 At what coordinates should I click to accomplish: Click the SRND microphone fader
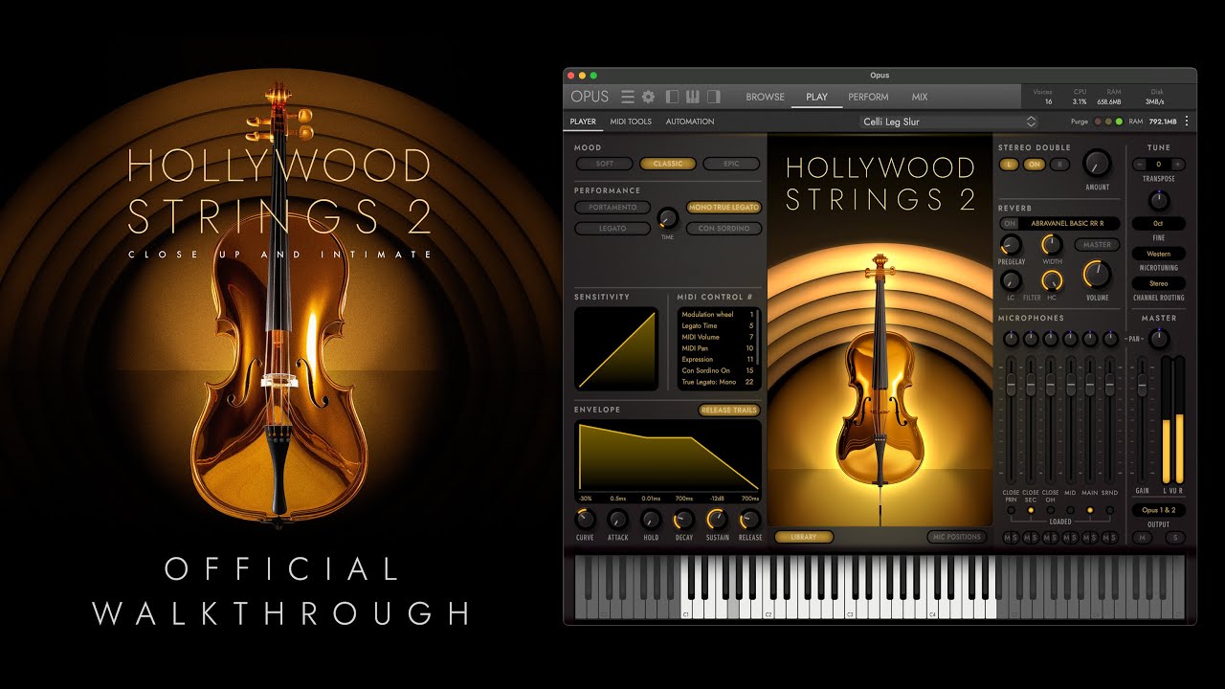tap(1109, 384)
